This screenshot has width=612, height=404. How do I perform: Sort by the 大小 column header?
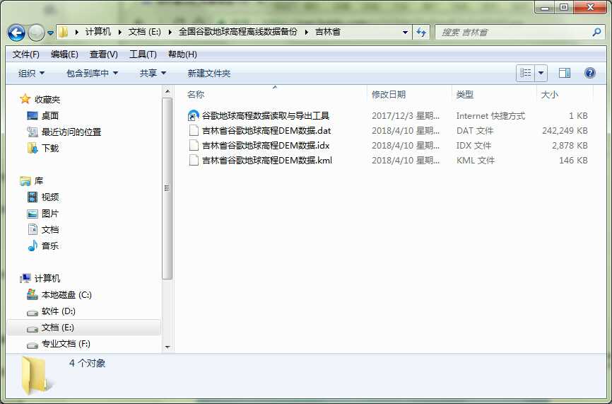[549, 95]
